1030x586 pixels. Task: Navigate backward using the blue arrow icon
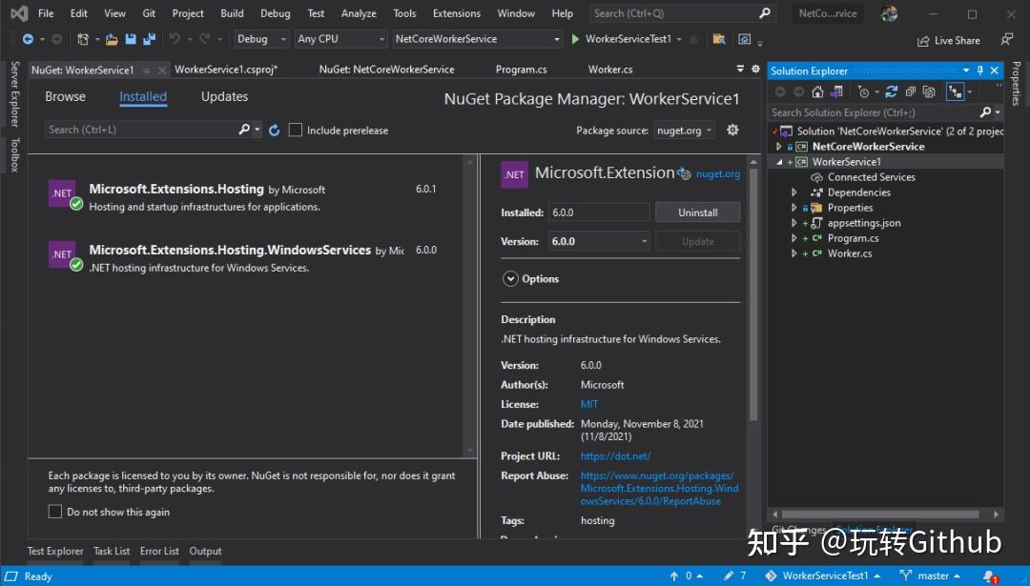(27, 40)
